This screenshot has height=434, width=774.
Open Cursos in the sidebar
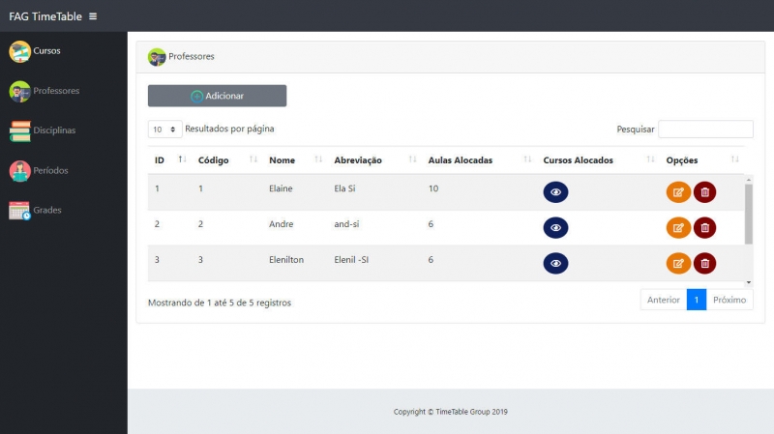pos(46,51)
